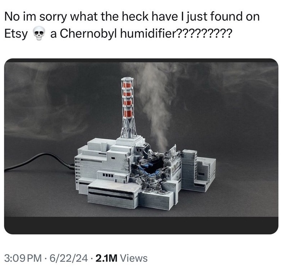Click the word humidifier in the tweet
The height and width of the screenshot is (269, 285).
[x=148, y=33]
